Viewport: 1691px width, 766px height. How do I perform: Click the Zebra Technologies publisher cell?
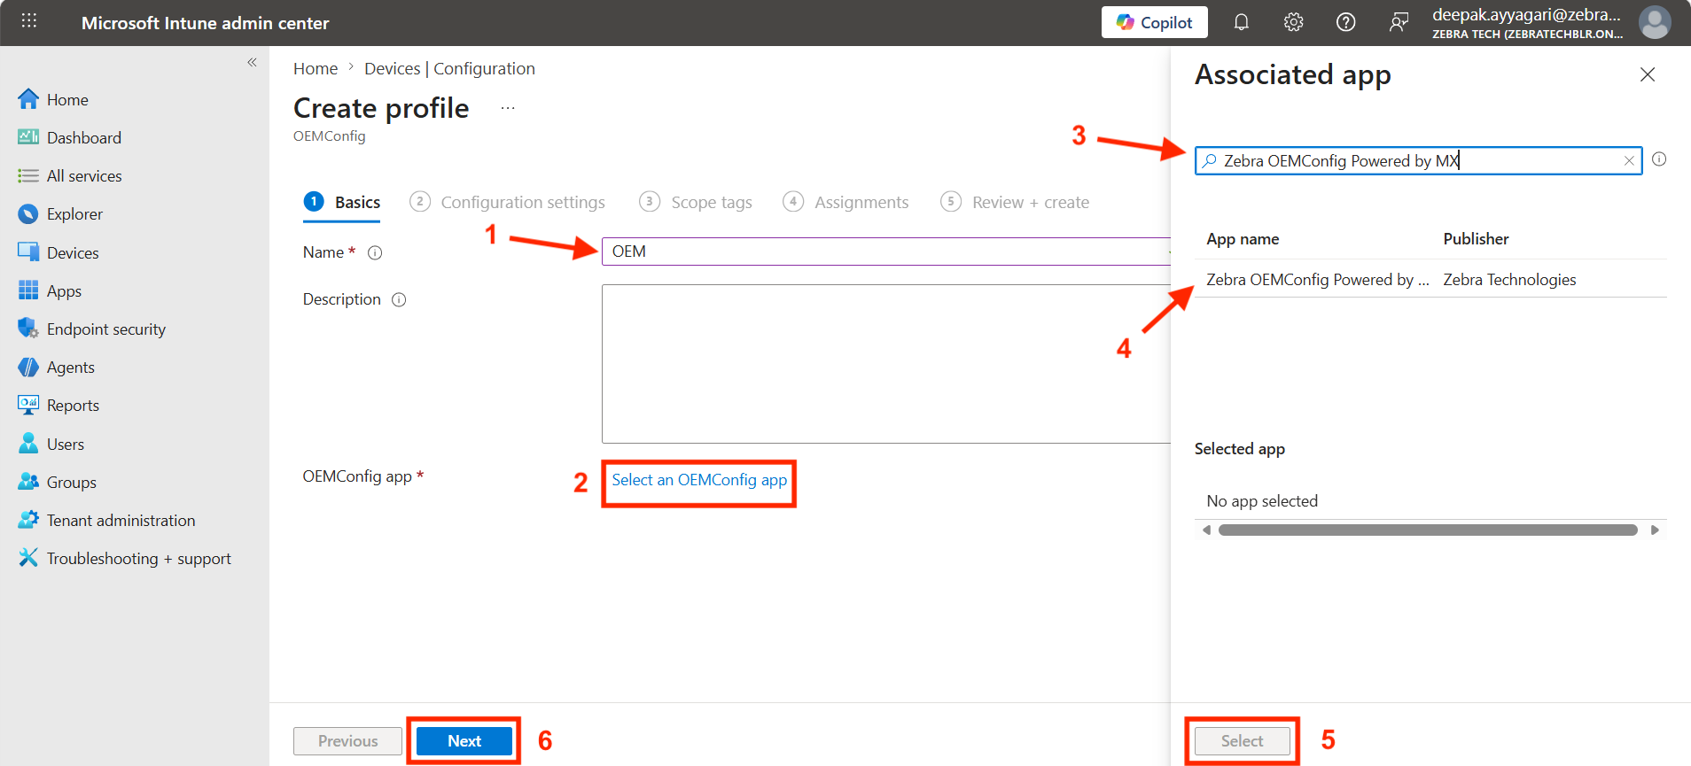[1509, 280]
